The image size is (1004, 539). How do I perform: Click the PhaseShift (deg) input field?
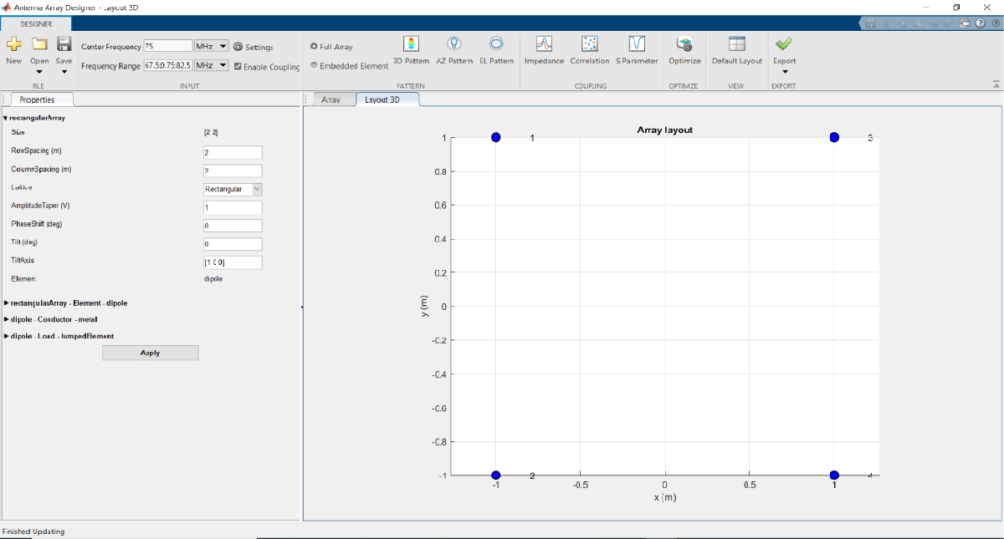233,226
